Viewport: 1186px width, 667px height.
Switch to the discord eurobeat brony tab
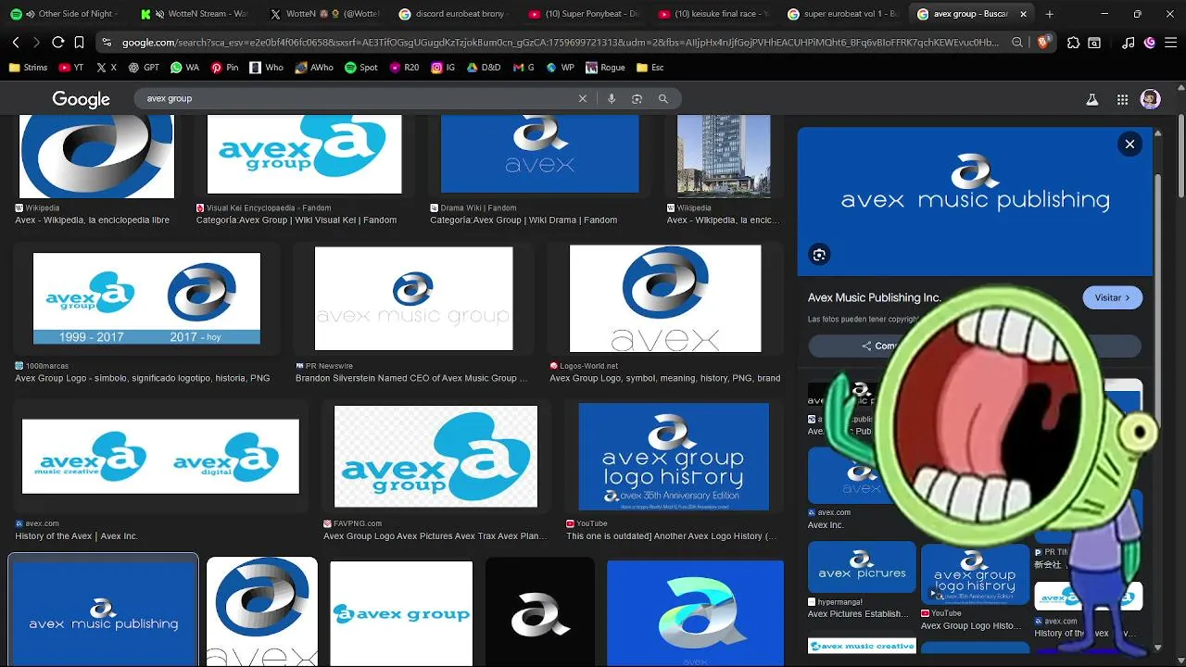point(454,14)
